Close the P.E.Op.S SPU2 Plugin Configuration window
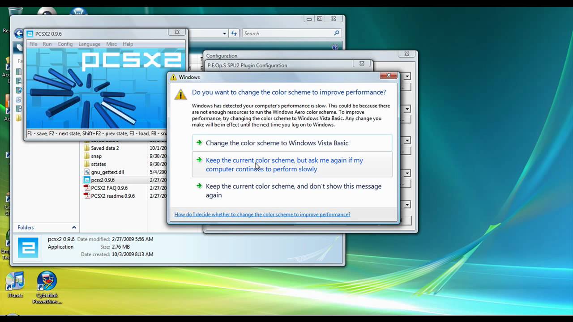 362,64
